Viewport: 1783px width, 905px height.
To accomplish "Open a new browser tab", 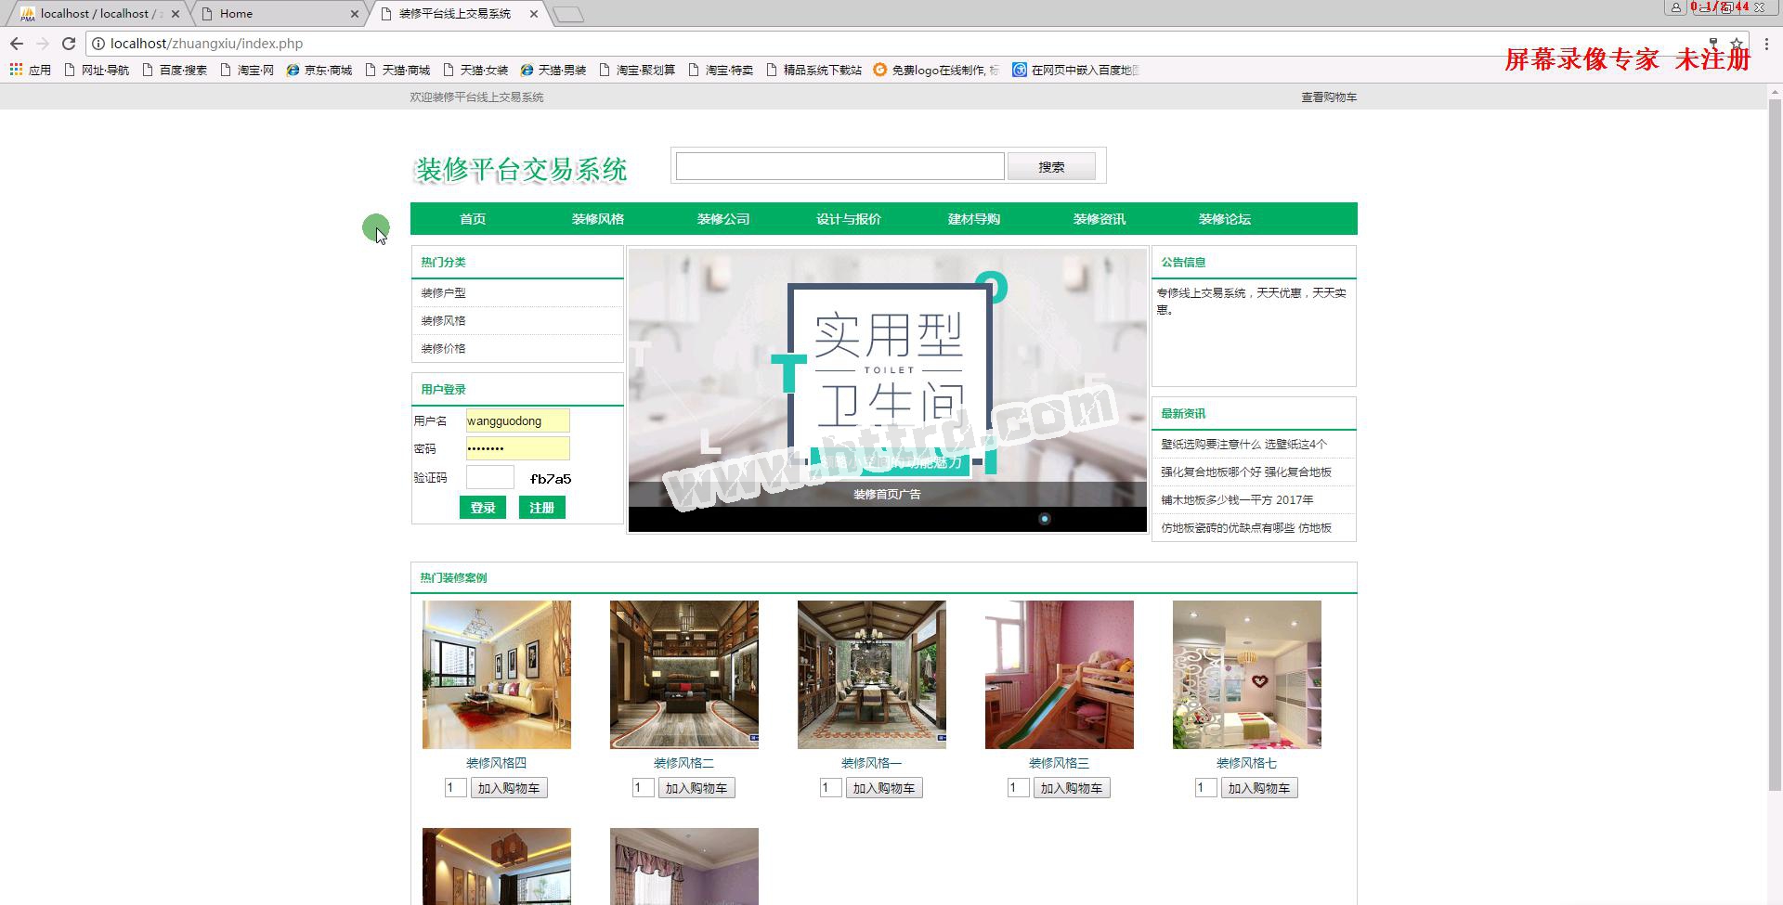I will [568, 14].
